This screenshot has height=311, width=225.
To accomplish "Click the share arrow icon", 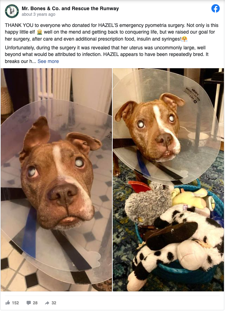I will pyautogui.click(x=47, y=303).
